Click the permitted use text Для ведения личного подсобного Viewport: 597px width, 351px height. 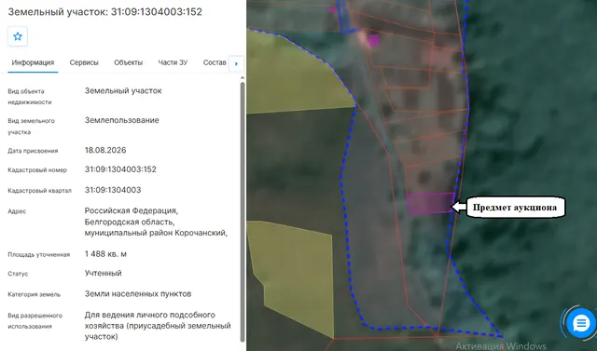(150, 315)
